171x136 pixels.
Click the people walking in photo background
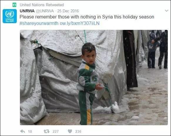[157, 50]
